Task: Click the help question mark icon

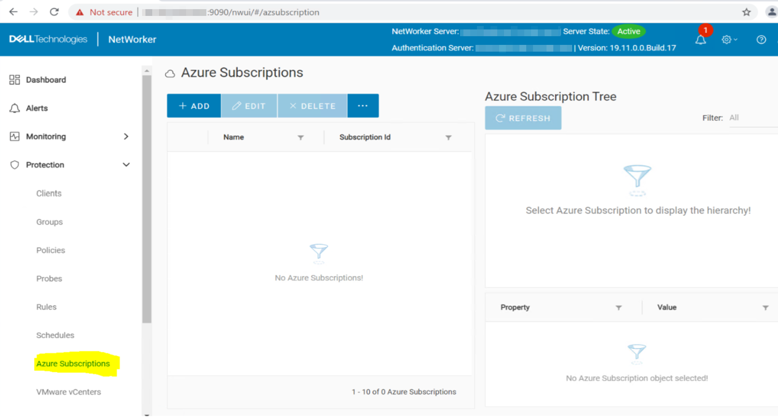Action: [x=761, y=40]
